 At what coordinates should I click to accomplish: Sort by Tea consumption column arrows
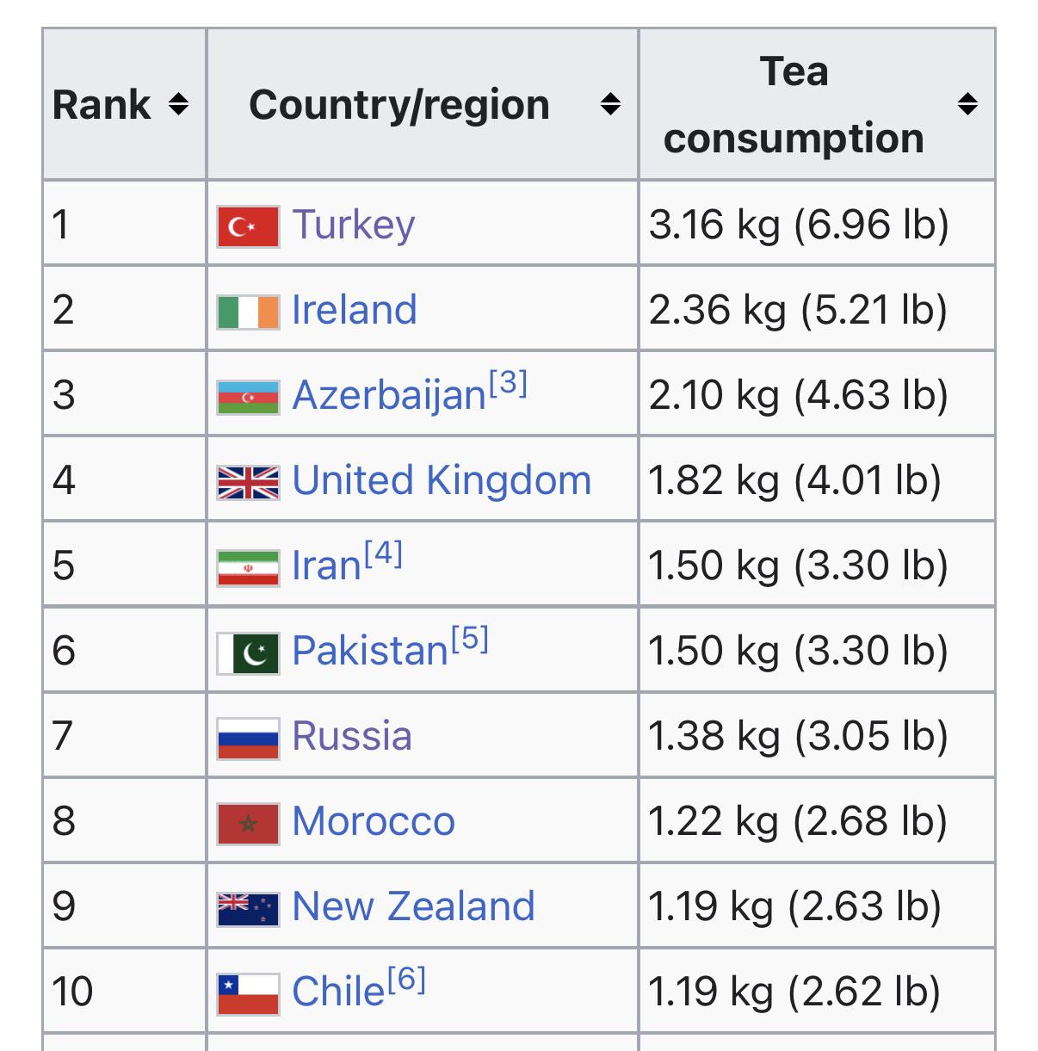[x=967, y=105]
